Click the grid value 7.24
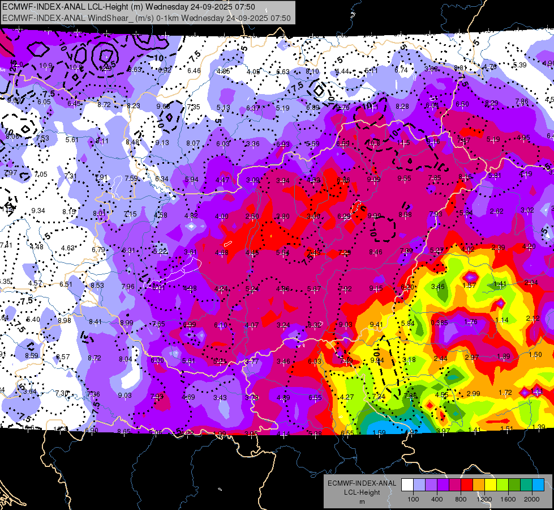The height and width of the screenshot is (510, 554). coord(379,396)
